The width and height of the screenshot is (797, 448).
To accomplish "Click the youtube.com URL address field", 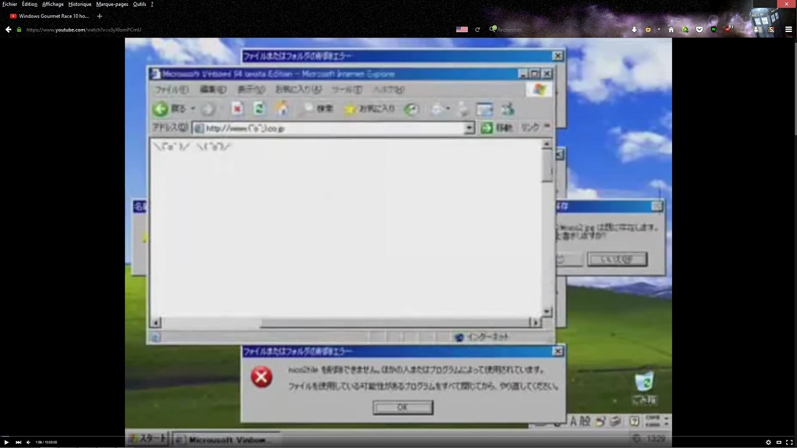I will pyautogui.click(x=237, y=30).
